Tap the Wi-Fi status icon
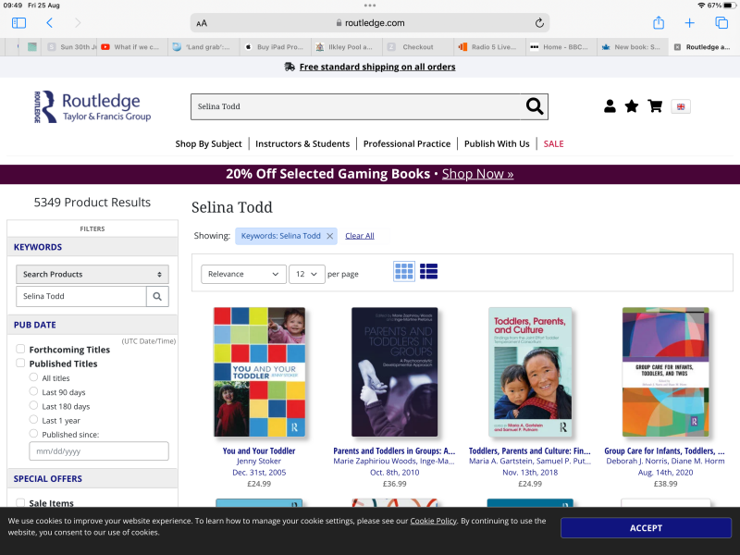This screenshot has width=740, height=555. pos(701,6)
